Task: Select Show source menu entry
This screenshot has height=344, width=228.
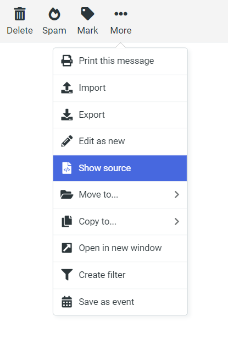Action: coord(120,168)
